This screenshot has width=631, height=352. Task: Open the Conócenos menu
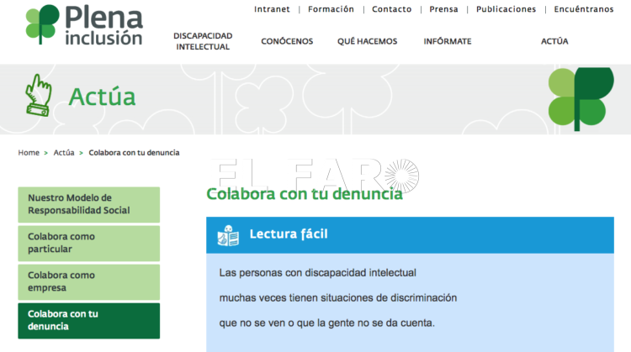coord(287,41)
